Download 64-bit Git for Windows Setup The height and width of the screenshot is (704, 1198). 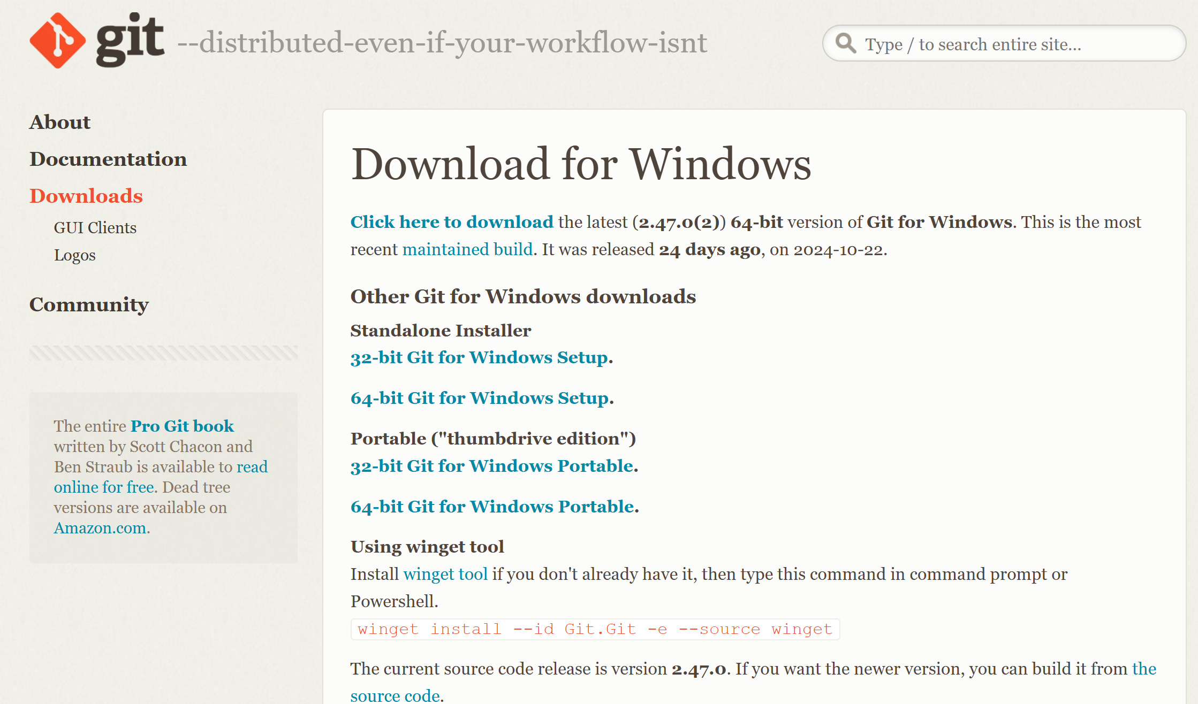click(x=480, y=398)
